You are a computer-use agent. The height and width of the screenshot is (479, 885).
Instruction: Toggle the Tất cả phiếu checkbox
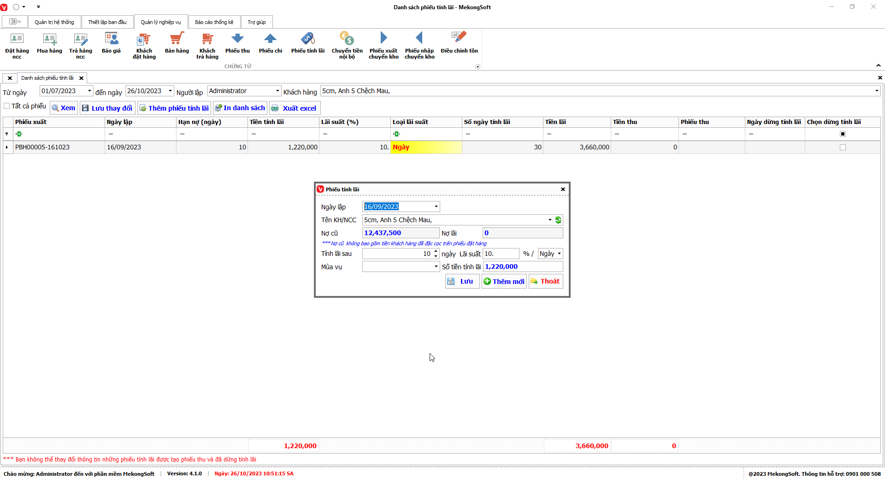point(7,106)
